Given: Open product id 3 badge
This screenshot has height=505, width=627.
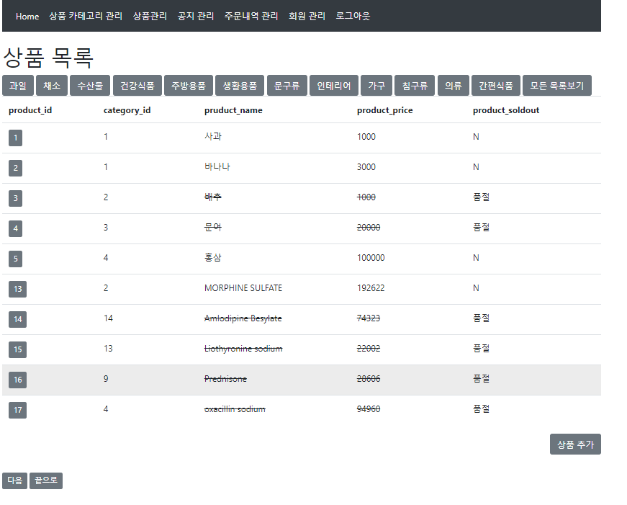Looking at the screenshot, I should pos(16,199).
